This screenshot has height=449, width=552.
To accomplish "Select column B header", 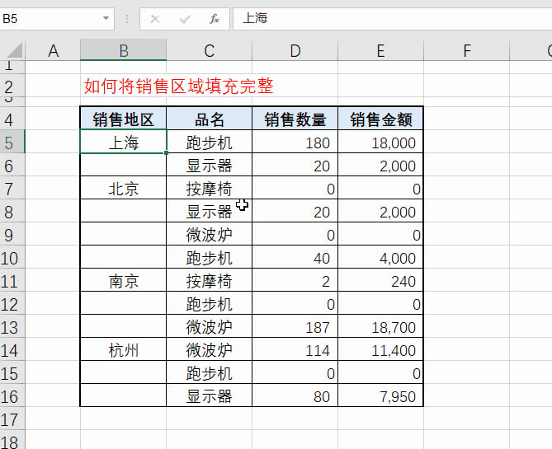I will 123,50.
